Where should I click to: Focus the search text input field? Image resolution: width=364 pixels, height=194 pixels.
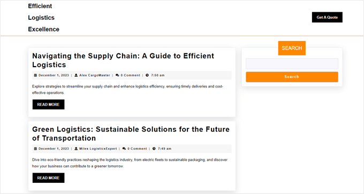[x=292, y=64]
